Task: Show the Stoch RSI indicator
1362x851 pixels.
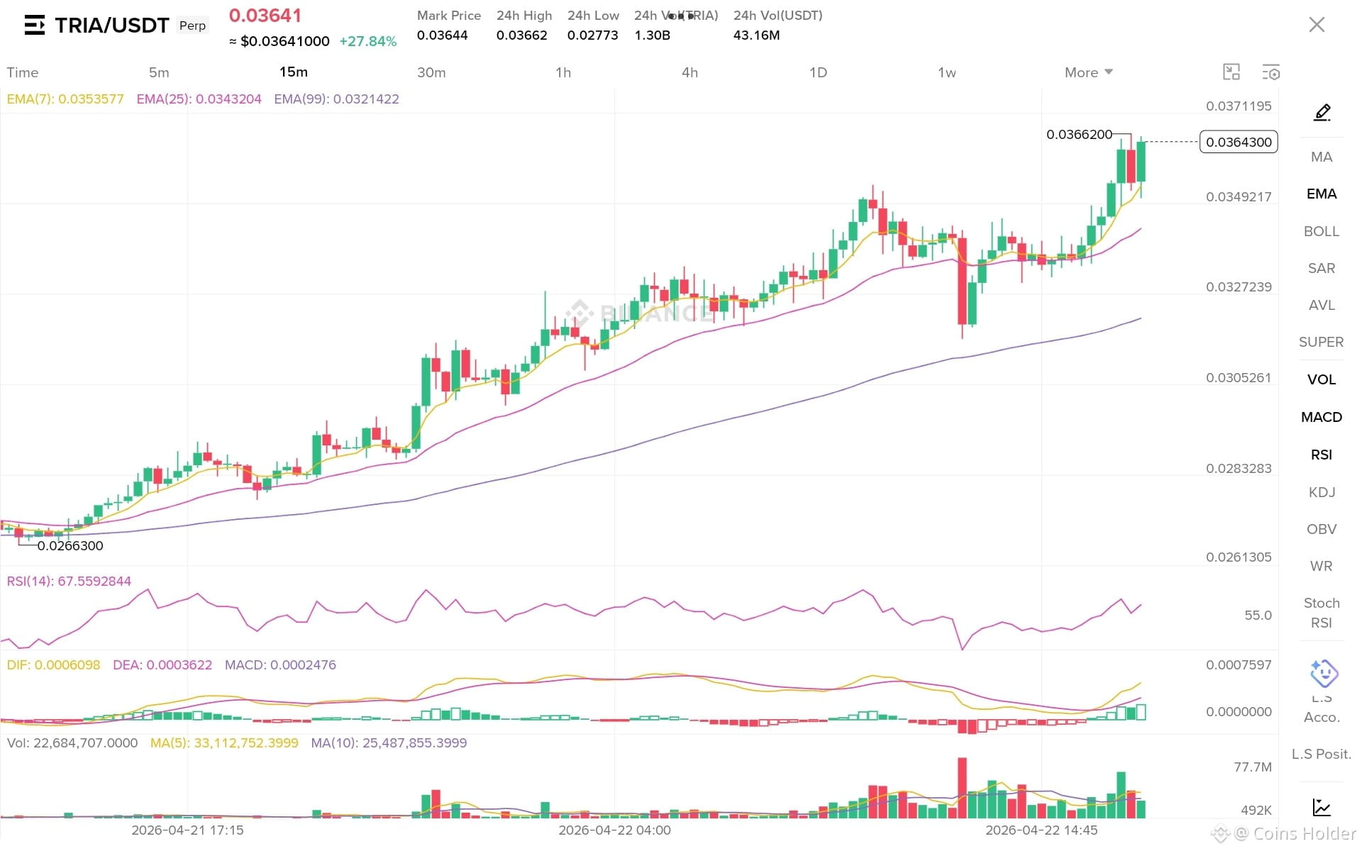Action: pos(1322,613)
